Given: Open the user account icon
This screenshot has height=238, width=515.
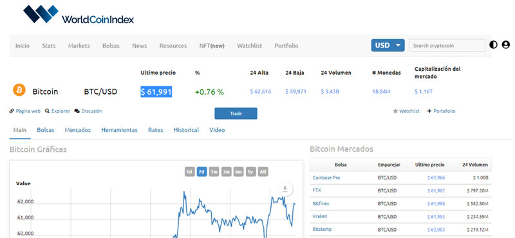Looking at the screenshot, I should pos(506,45).
